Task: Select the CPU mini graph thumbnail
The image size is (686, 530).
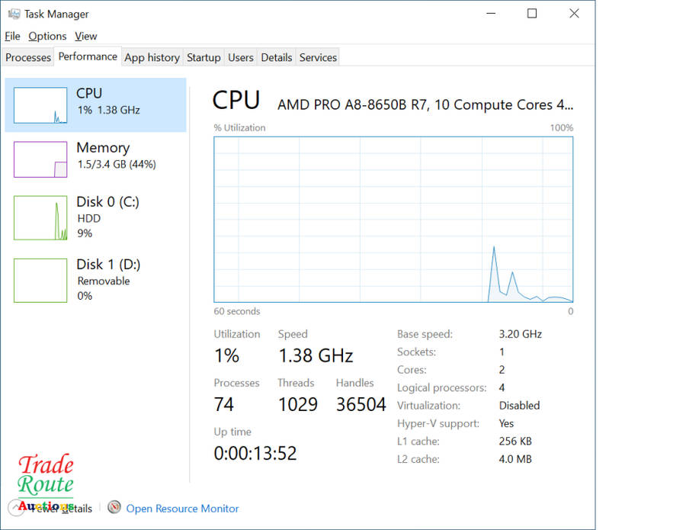Action: tap(40, 105)
